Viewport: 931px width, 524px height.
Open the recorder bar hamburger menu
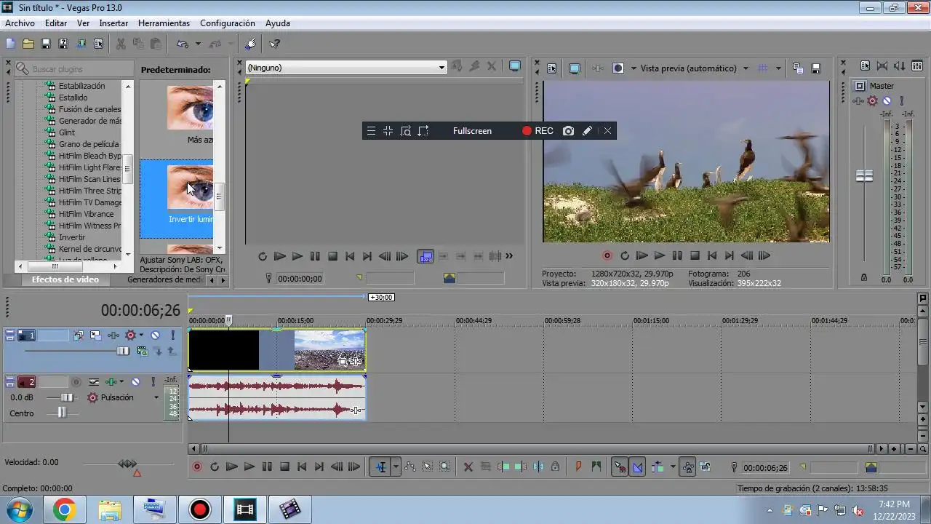pyautogui.click(x=371, y=131)
